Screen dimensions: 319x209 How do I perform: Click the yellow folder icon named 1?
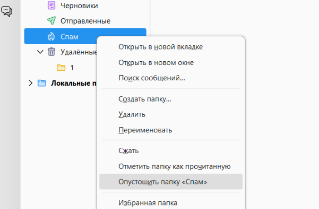pyautogui.click(x=61, y=68)
